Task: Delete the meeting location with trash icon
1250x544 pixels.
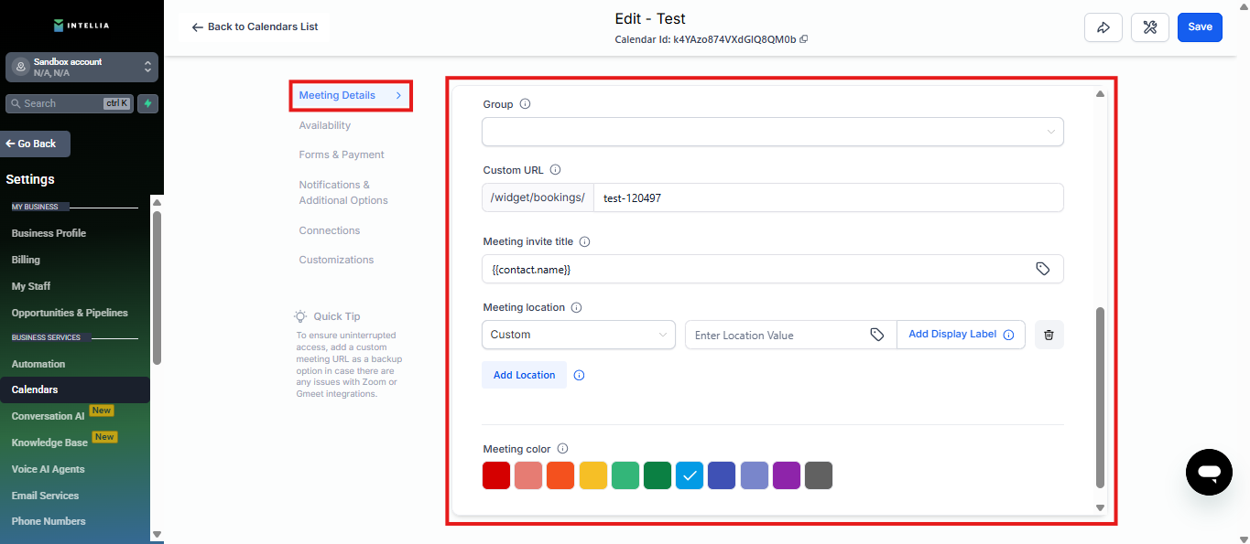Action: click(x=1049, y=335)
